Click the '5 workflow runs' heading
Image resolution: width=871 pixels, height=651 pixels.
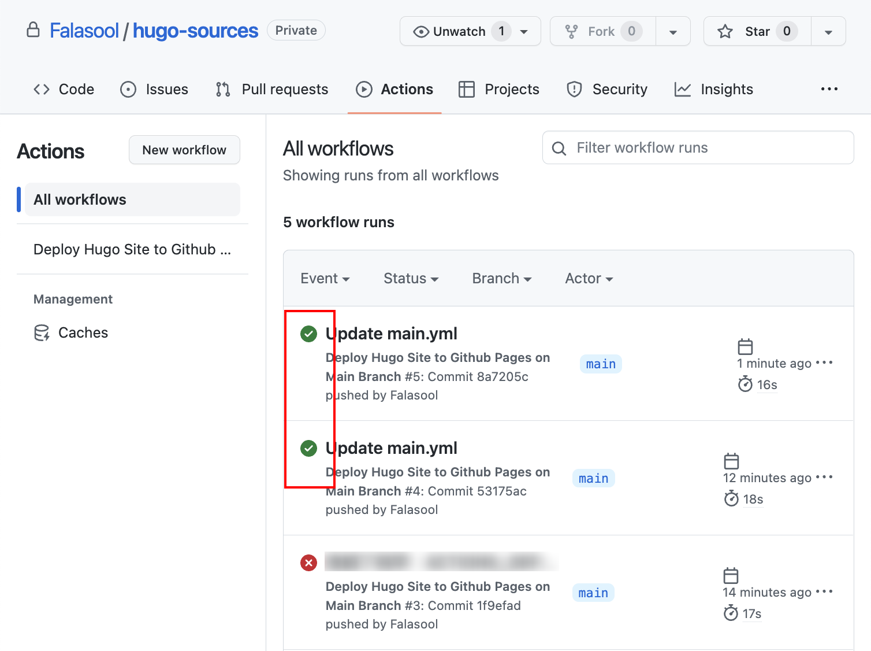(338, 222)
